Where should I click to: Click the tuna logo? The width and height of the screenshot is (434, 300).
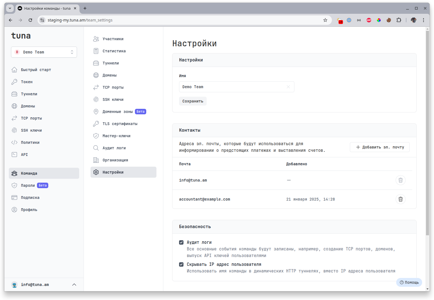21,36
